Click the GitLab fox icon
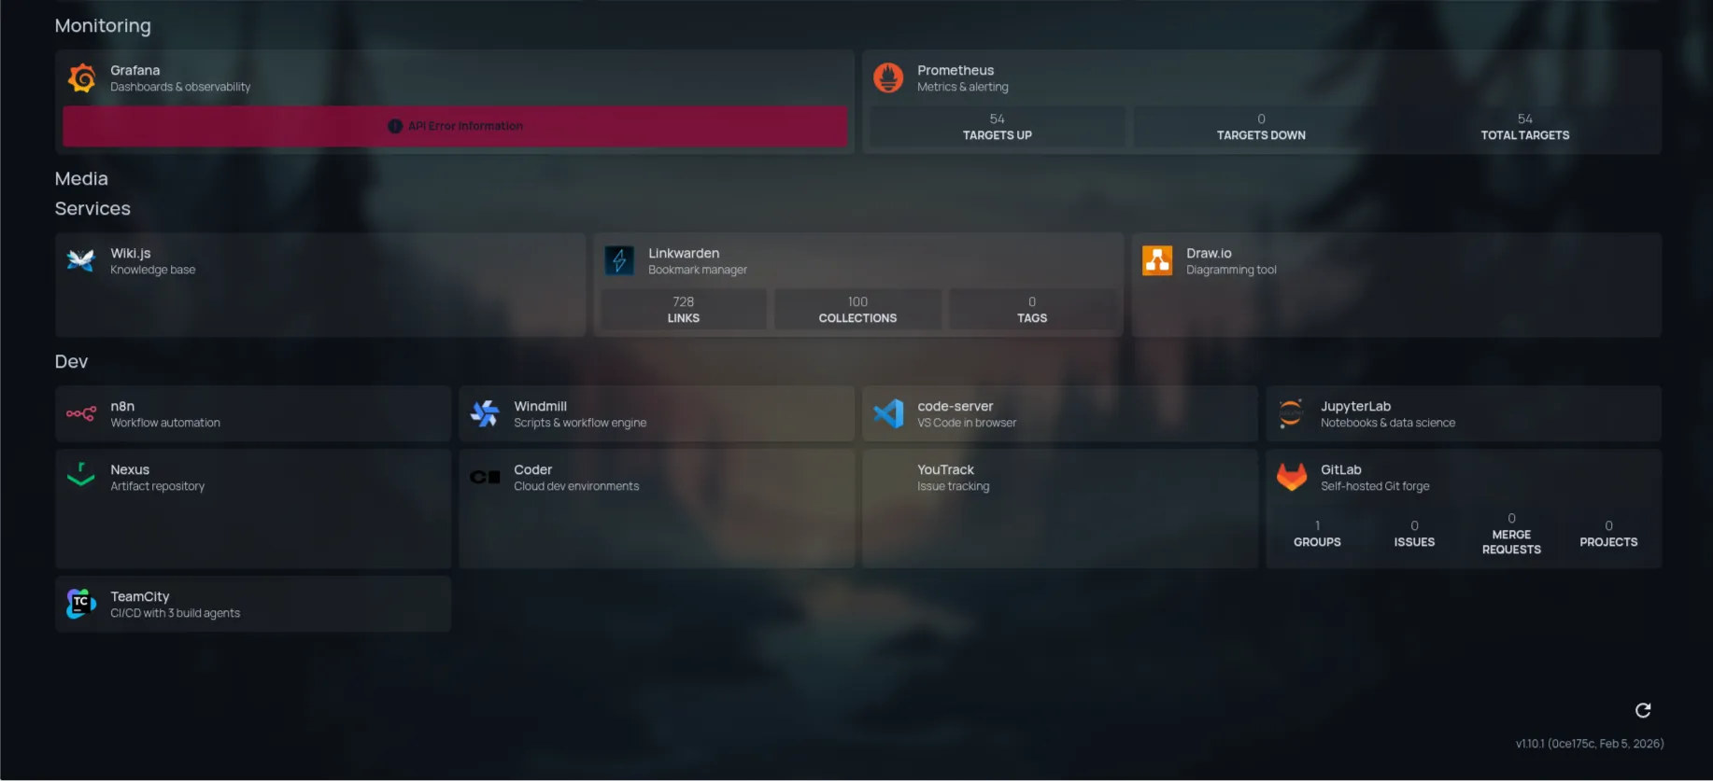Image resolution: width=1713 pixels, height=781 pixels. (1292, 477)
